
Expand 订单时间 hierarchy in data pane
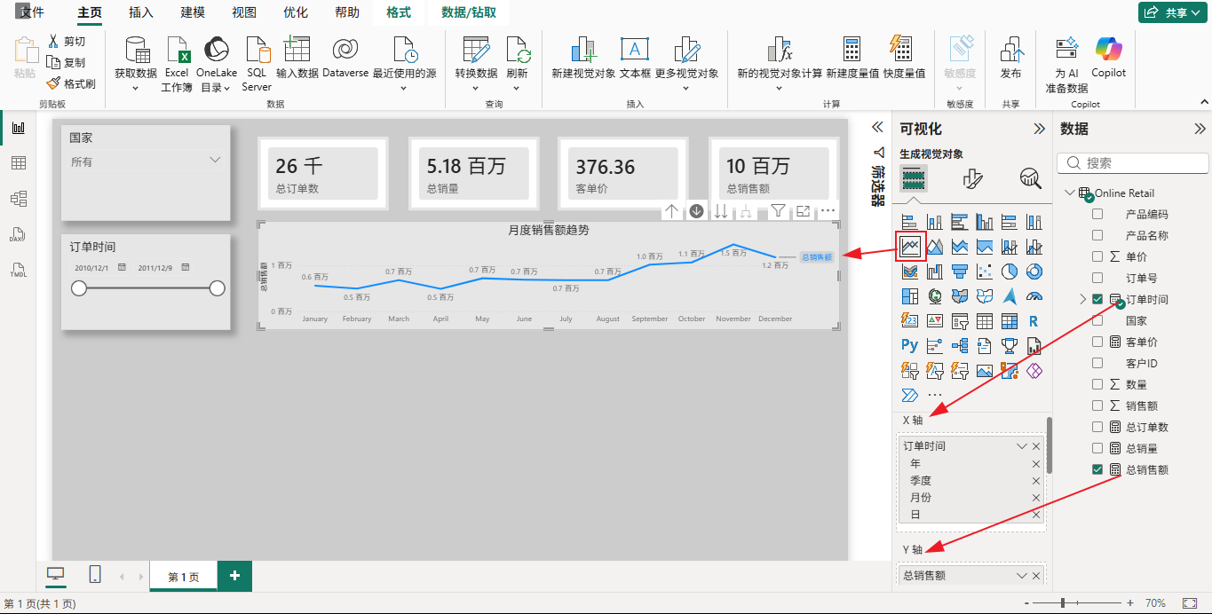[1082, 299]
